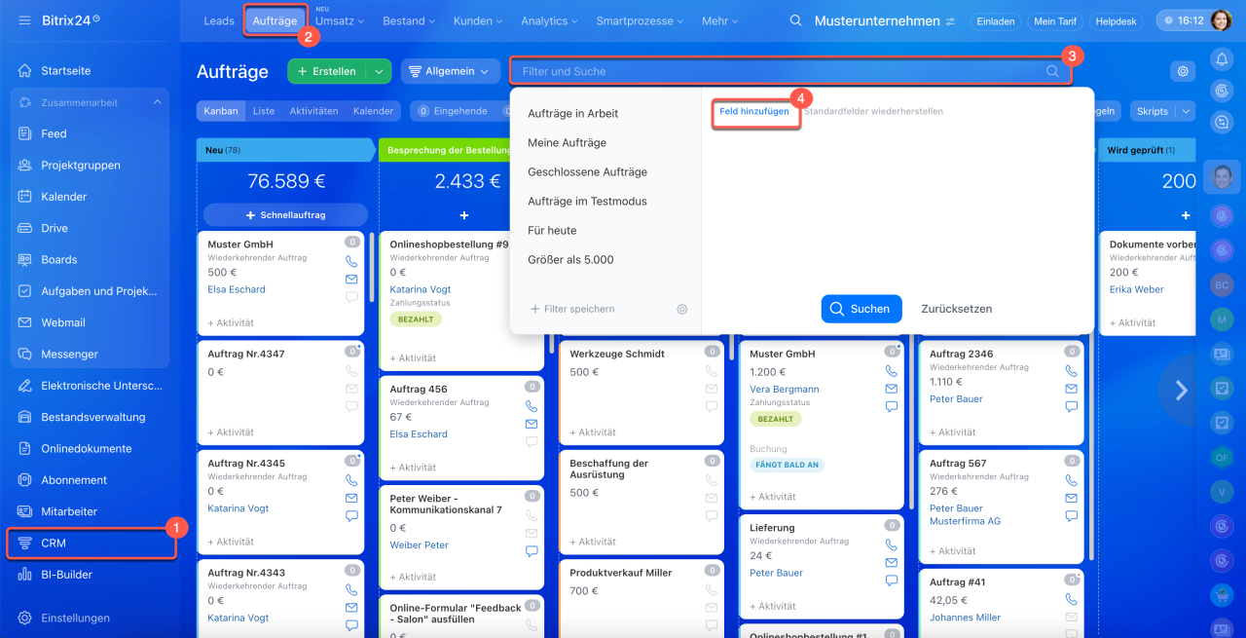The image size is (1246, 638).
Task: Expand the Kunden dropdown menu
Action: (478, 20)
